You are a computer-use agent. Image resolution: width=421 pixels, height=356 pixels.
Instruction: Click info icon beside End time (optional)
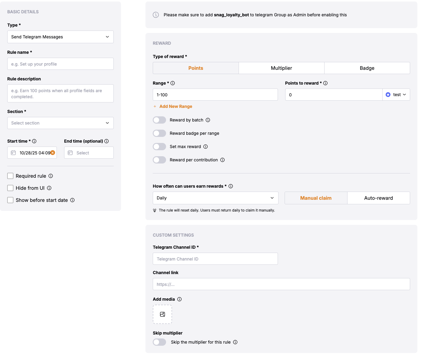click(106, 141)
